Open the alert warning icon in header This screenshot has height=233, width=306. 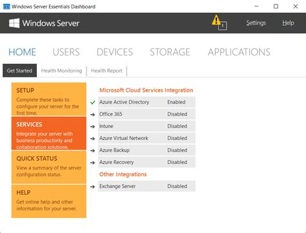[219, 23]
